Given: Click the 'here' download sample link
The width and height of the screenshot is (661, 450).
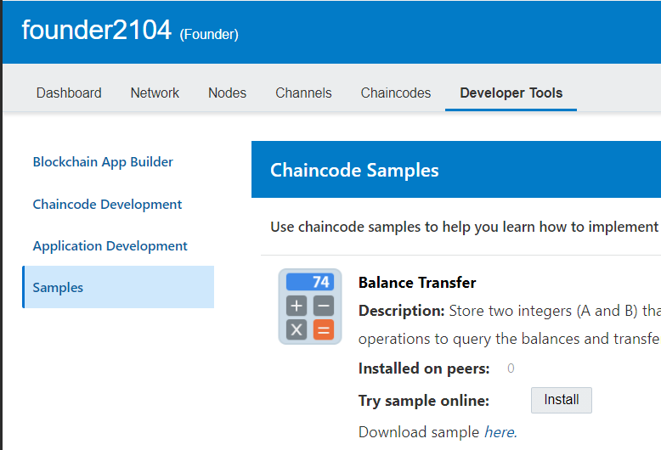Looking at the screenshot, I should point(499,432).
